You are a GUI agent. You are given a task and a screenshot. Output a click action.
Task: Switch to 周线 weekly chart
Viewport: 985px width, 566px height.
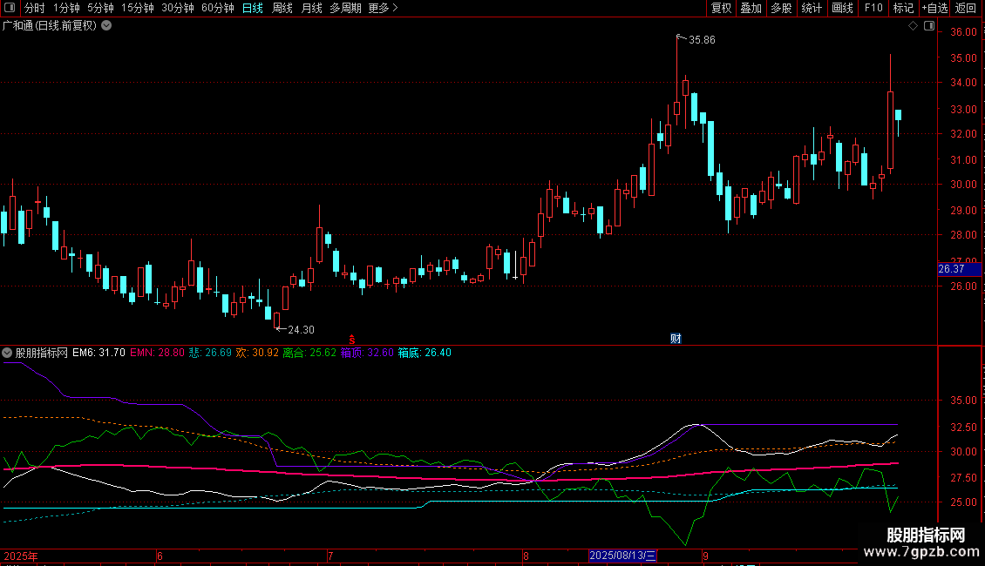282,8
